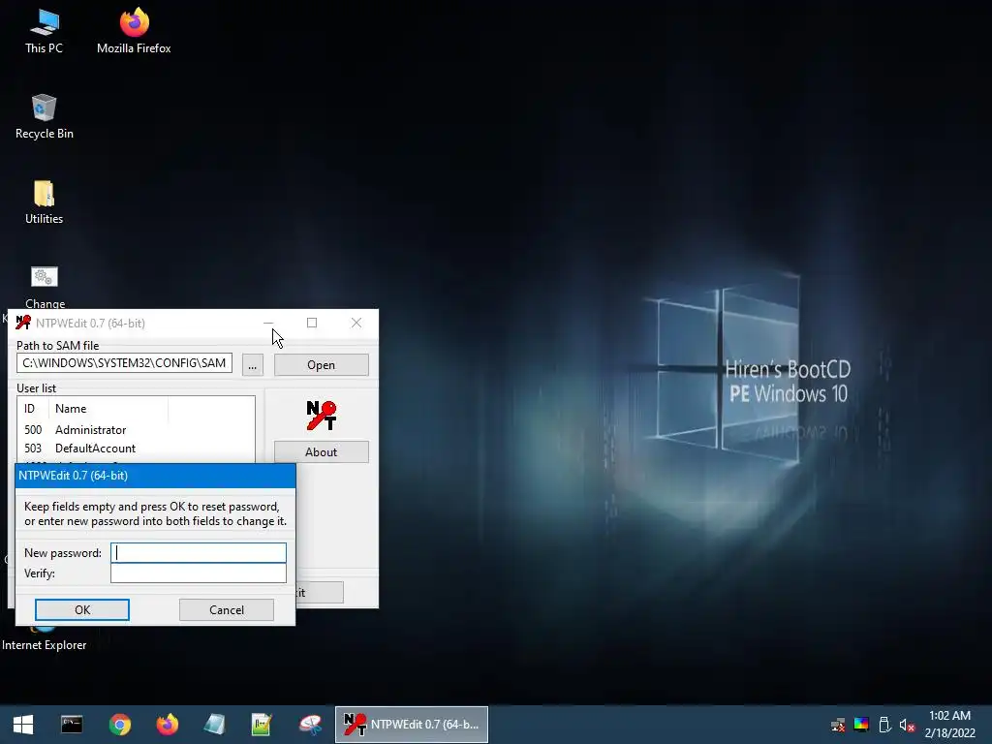Click the Name column header
Screen dimensions: 992x744
[x=108, y=409]
